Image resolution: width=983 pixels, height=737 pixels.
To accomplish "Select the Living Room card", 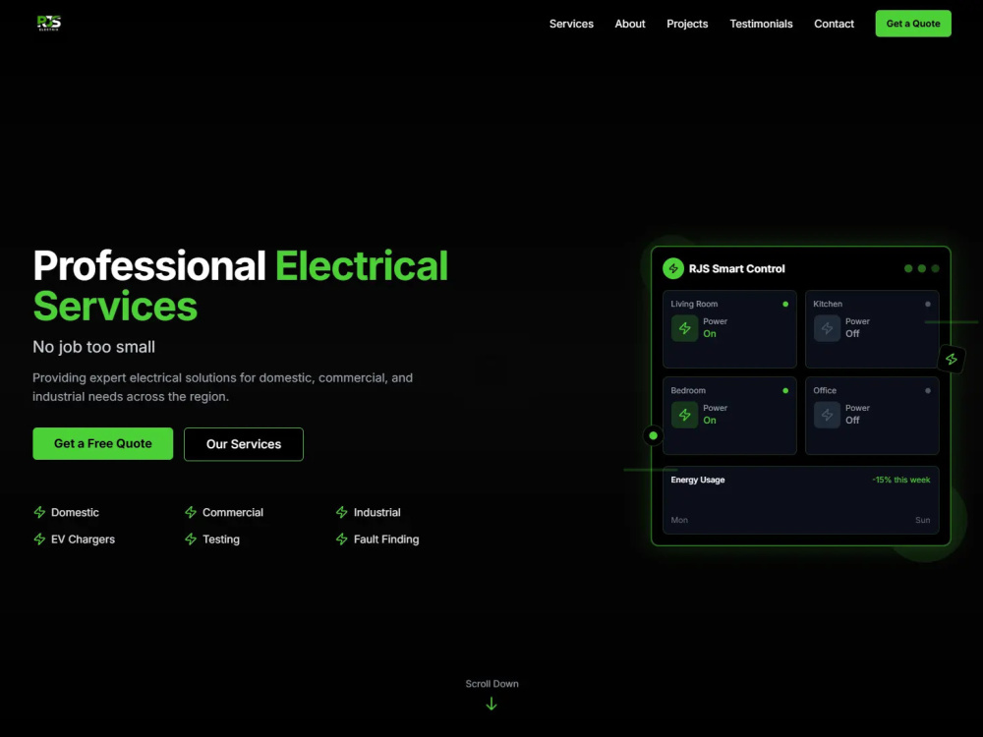I will [729, 329].
